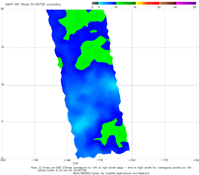Screen dimensions: 199x175
Task: Click the green segment of the wind color bar
Action: point(126,3)
